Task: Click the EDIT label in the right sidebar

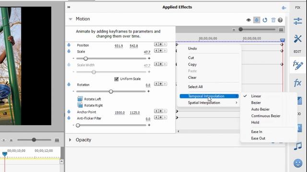Action: (x=297, y=52)
